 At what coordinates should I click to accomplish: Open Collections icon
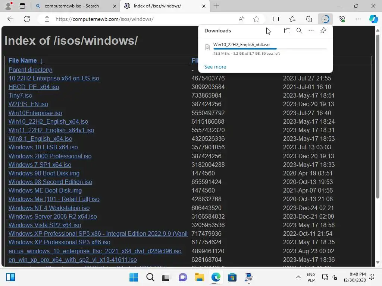[x=309, y=19]
